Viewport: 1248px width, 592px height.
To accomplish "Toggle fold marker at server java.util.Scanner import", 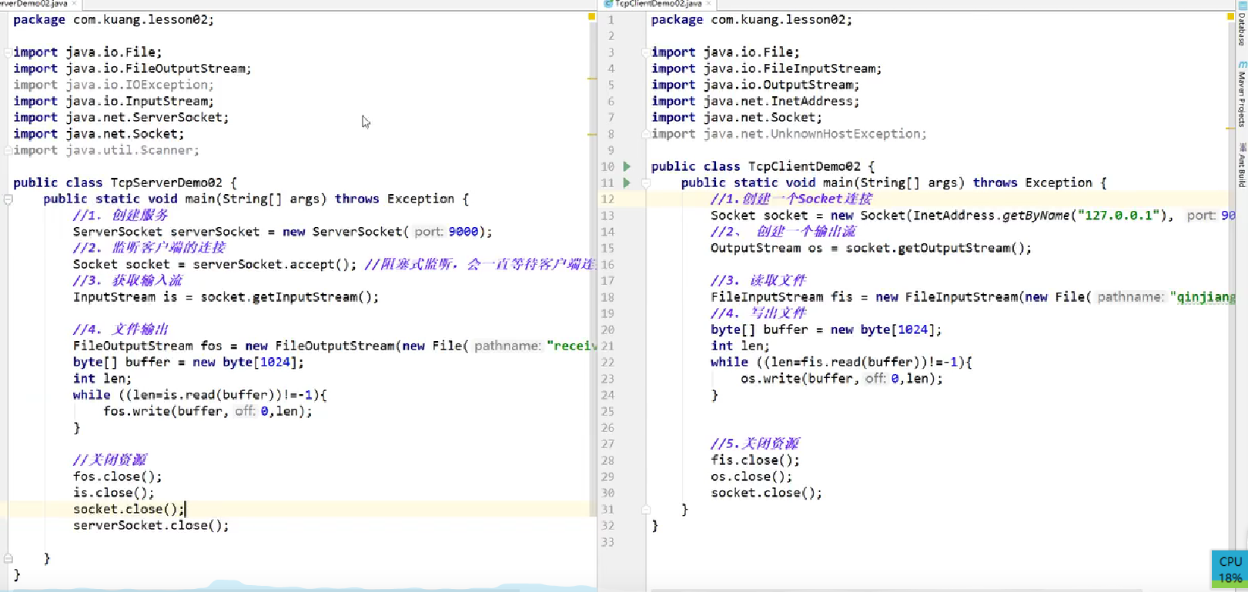I will click(x=8, y=150).
